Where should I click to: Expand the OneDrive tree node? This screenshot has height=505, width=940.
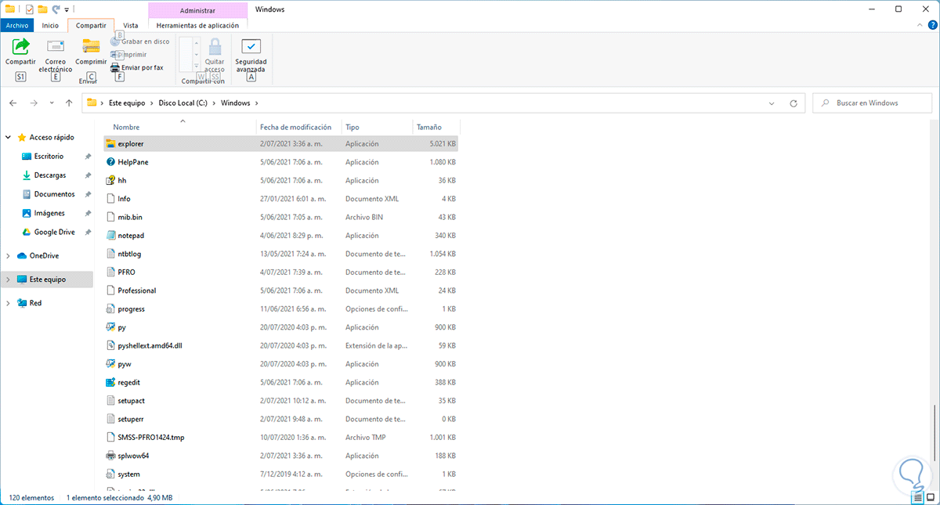coord(8,255)
